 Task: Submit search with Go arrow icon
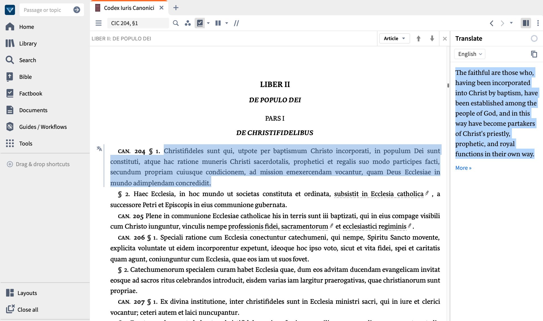(77, 10)
